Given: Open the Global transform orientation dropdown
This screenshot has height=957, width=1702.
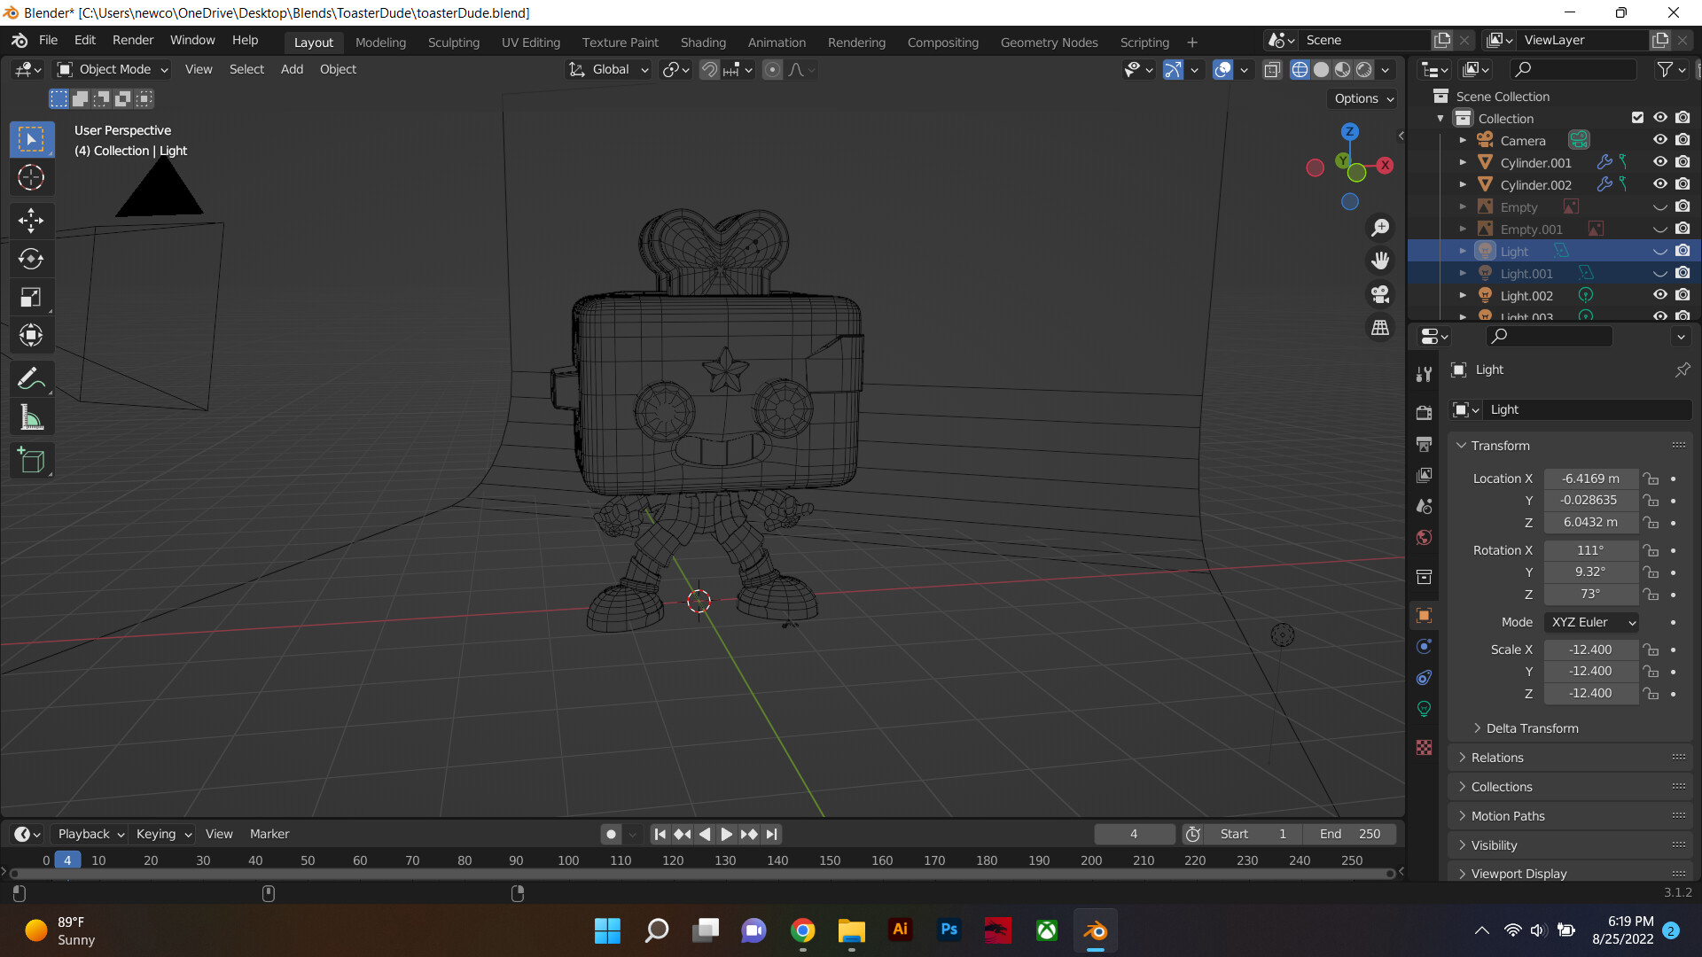Looking at the screenshot, I should (608, 69).
